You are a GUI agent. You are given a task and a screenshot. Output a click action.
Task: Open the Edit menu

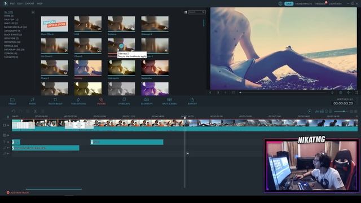tap(20, 4)
